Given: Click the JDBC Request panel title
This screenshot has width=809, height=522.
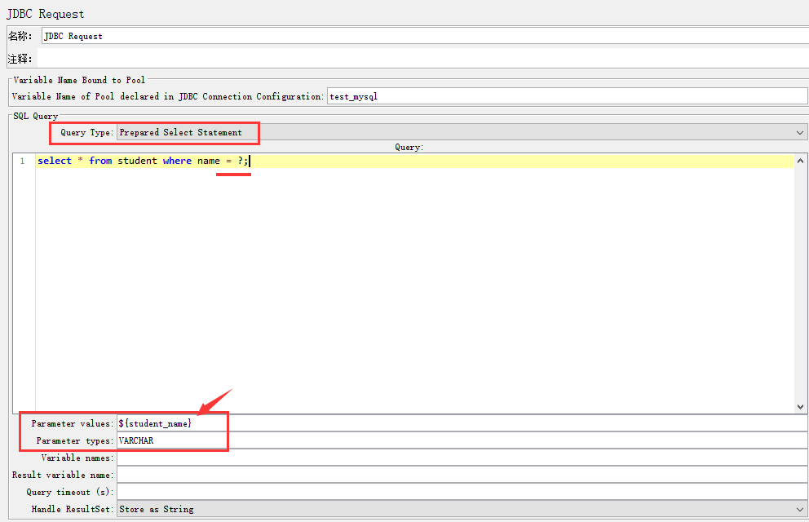Looking at the screenshot, I should (46, 14).
